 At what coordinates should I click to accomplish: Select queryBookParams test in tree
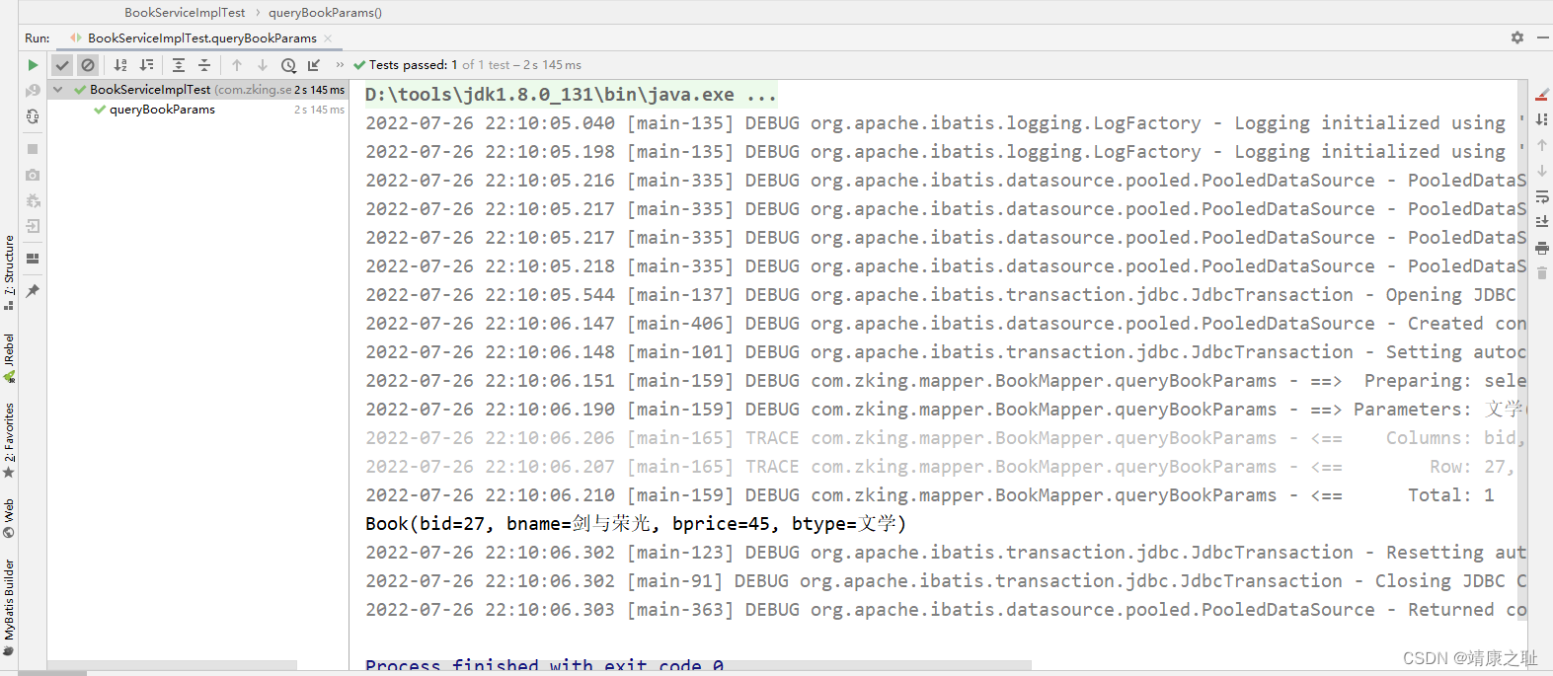[162, 110]
